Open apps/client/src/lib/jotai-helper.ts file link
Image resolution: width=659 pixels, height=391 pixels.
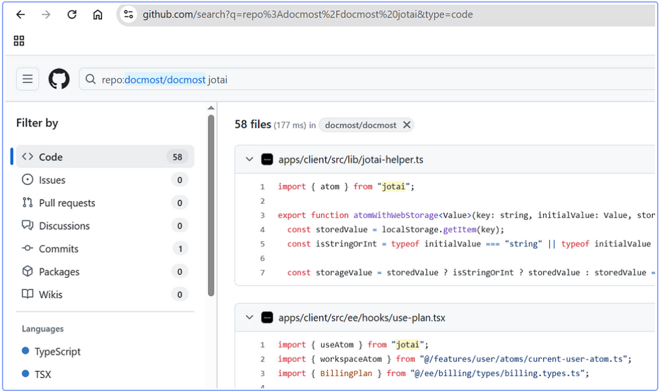click(x=351, y=160)
